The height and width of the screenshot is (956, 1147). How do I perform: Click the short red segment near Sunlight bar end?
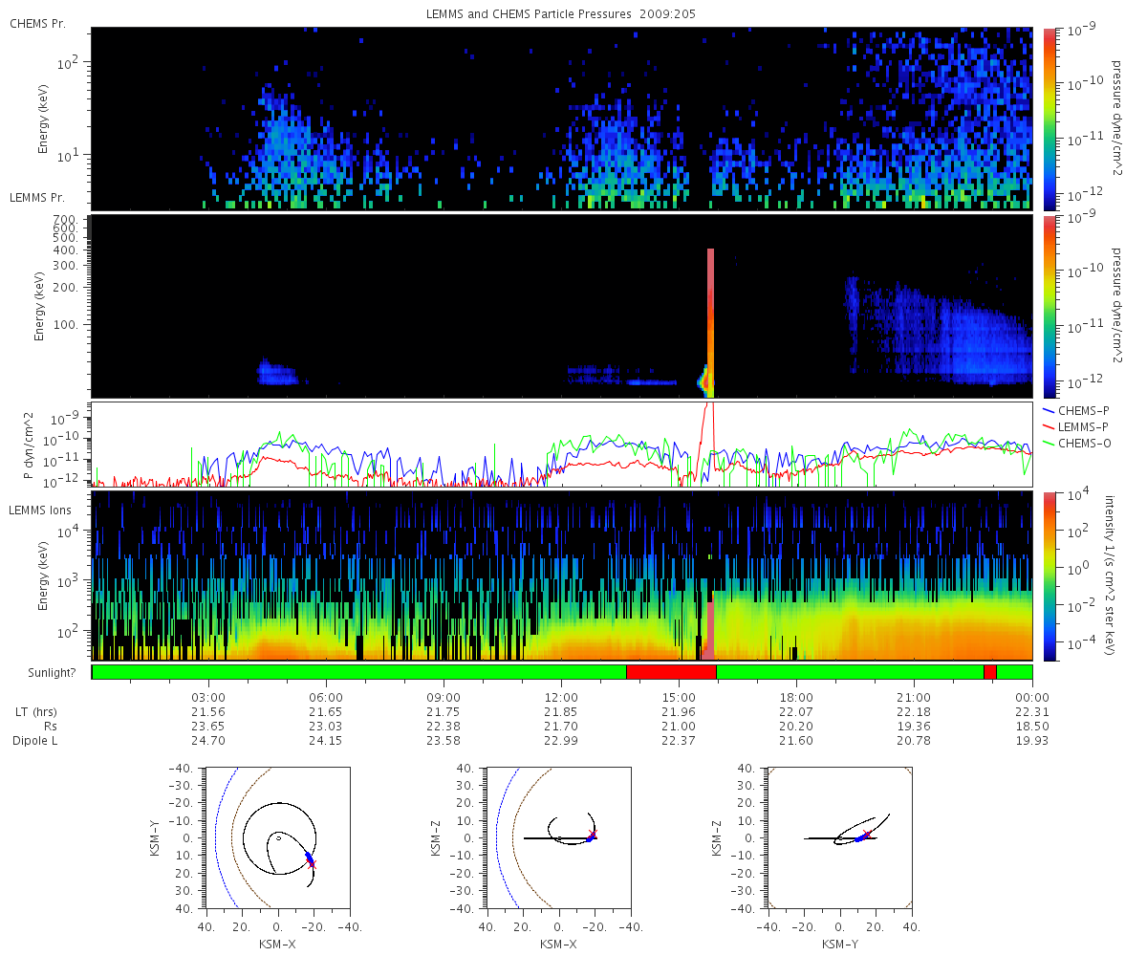tap(990, 672)
